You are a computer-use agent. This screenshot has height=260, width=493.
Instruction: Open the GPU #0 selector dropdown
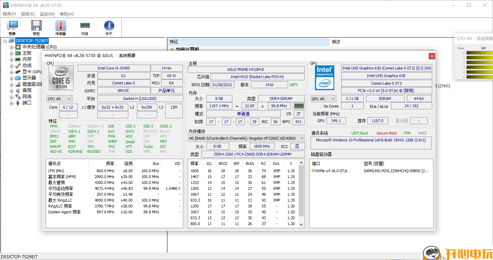click(x=323, y=99)
